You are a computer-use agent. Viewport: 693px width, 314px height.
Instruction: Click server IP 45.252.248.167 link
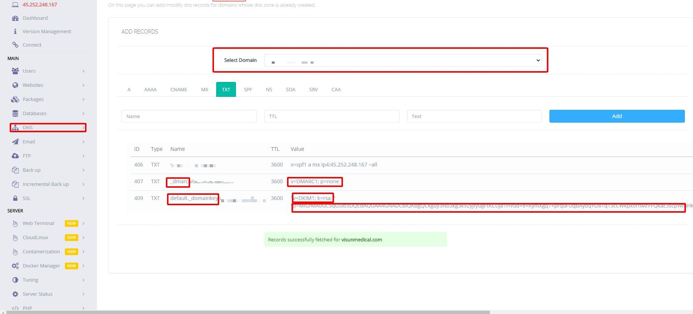40,5
